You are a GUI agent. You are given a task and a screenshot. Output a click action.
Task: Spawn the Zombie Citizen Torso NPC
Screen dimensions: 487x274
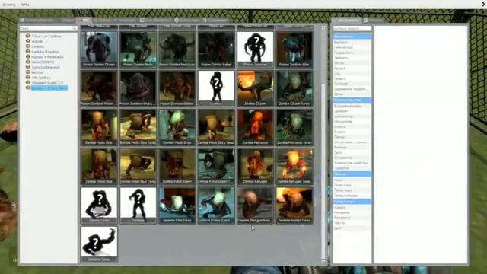click(x=294, y=88)
